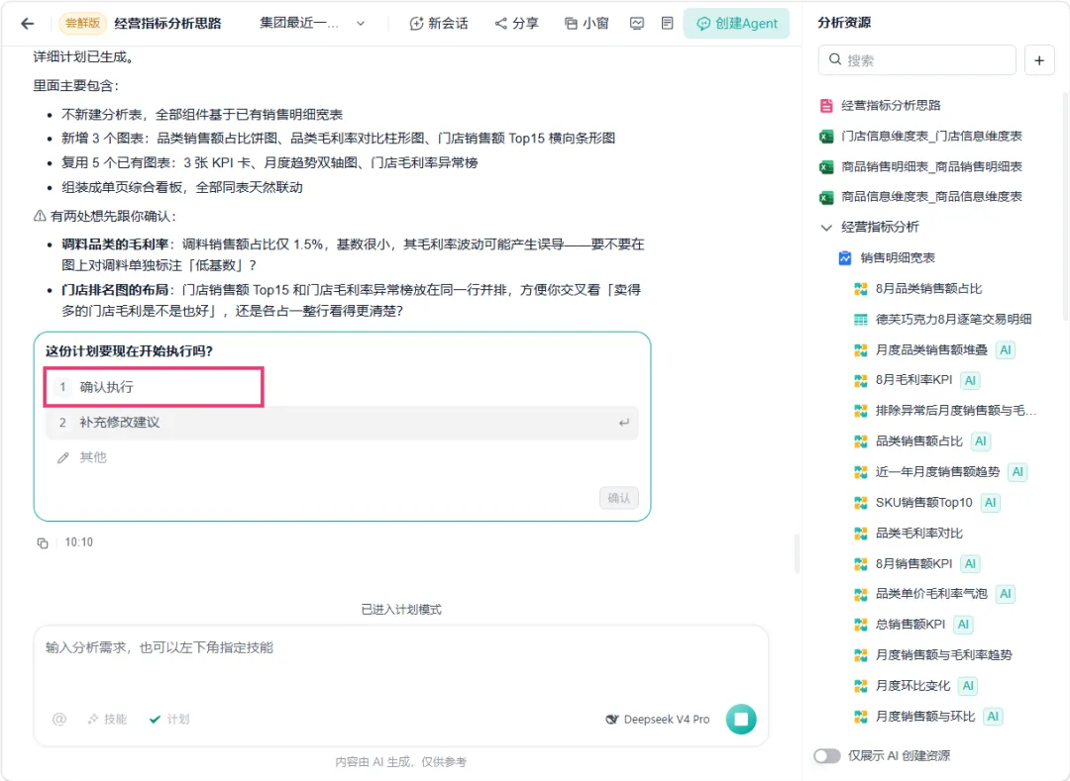Stop generation with the green stop button

point(741,719)
